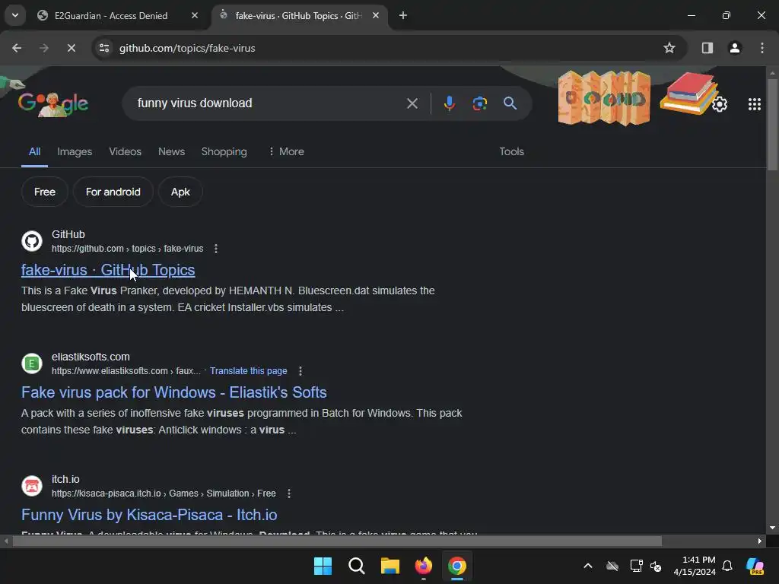
Task: Click the magnifier search submit icon
Action: [510, 103]
